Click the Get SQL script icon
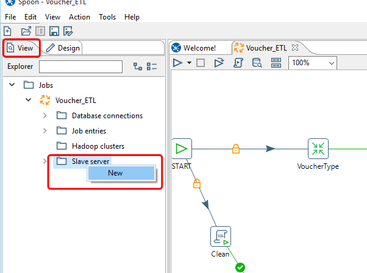Image resolution: width=367 pixels, height=273 pixels. click(238, 63)
